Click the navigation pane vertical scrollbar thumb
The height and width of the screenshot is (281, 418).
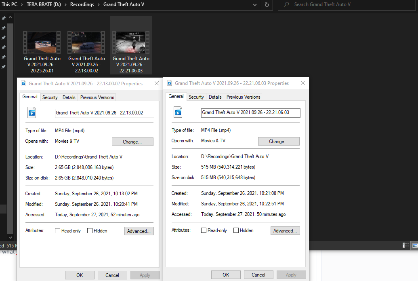pyautogui.click(x=11, y=129)
